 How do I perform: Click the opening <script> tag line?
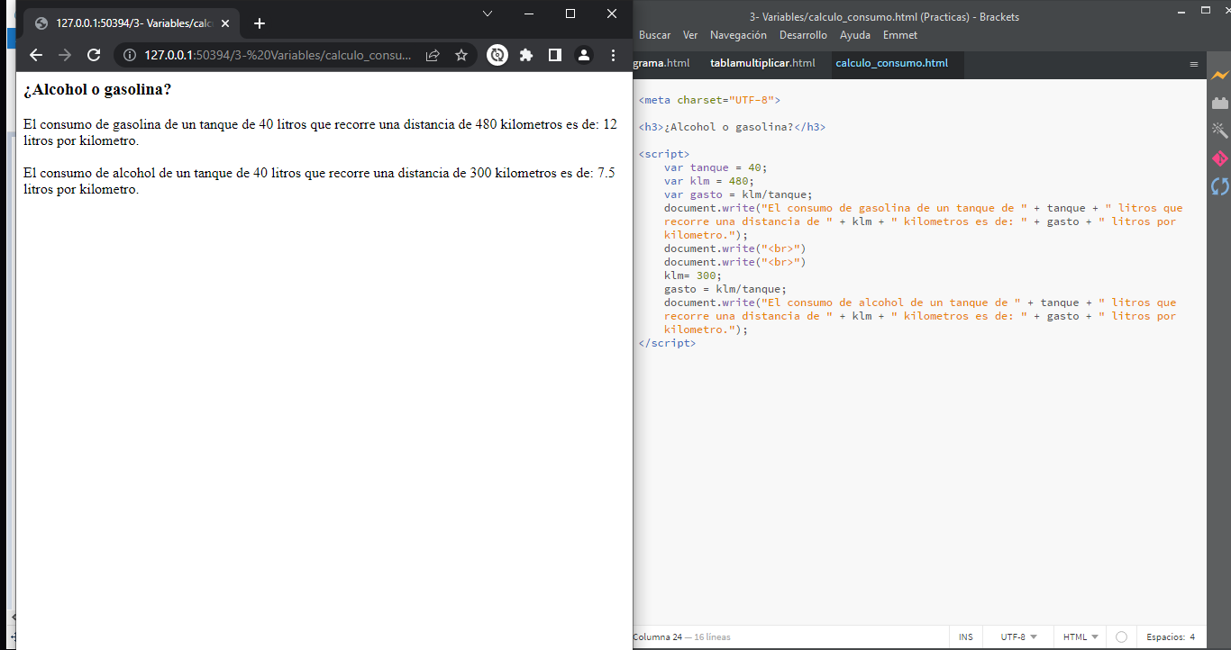pos(664,154)
